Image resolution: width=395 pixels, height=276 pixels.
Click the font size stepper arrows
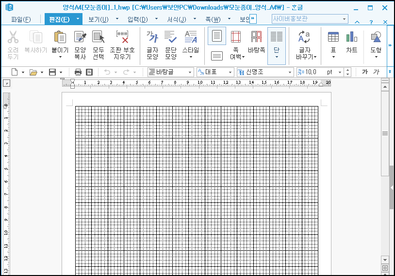(347, 72)
